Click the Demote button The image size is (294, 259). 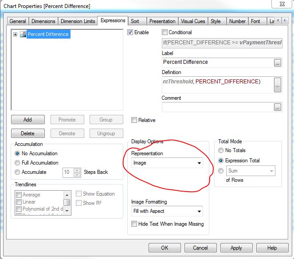click(67, 133)
